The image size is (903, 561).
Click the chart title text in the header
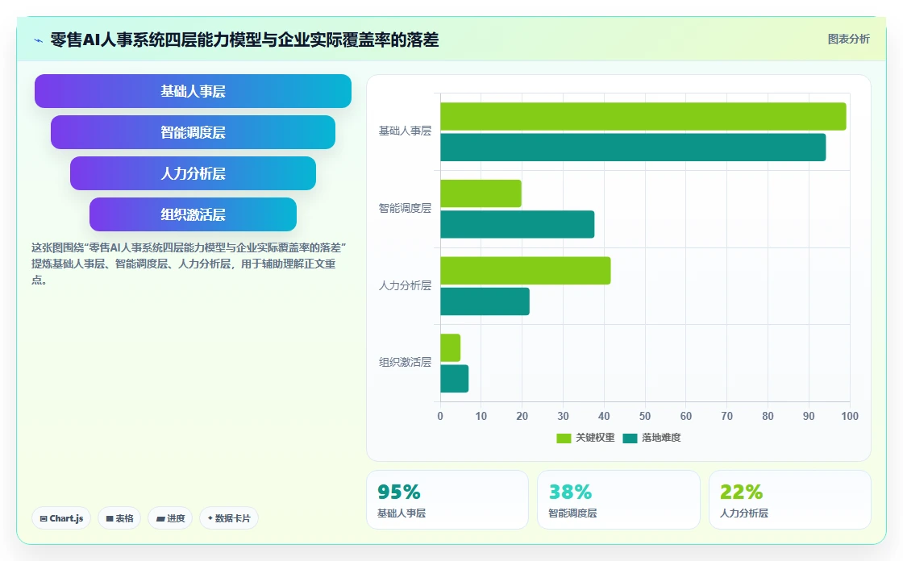point(245,39)
